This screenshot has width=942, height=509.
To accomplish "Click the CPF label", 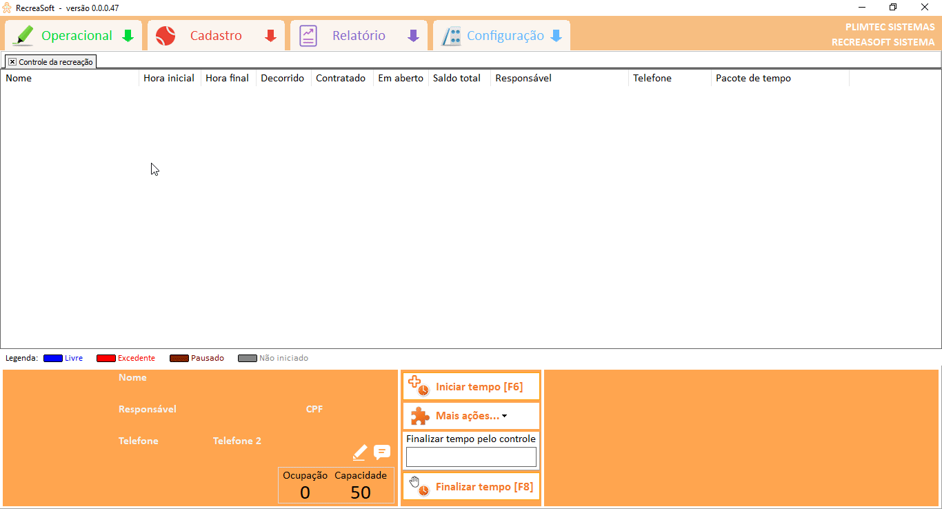I will [314, 409].
